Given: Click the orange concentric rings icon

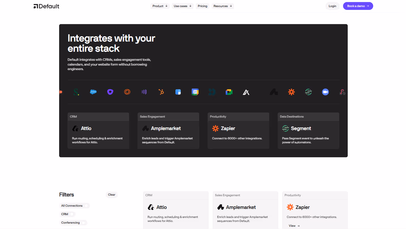Looking at the screenshot, I should tap(127, 92).
